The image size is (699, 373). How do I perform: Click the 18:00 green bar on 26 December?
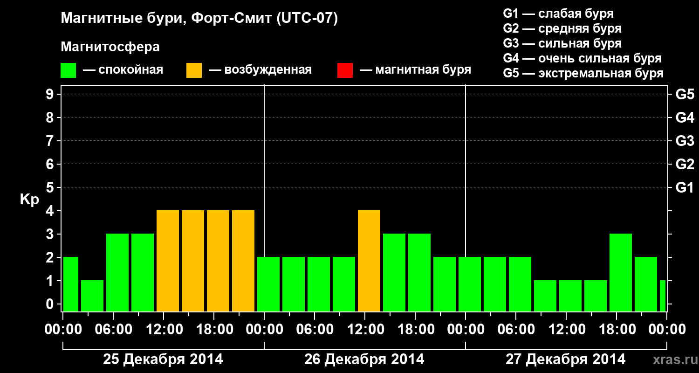click(419, 272)
